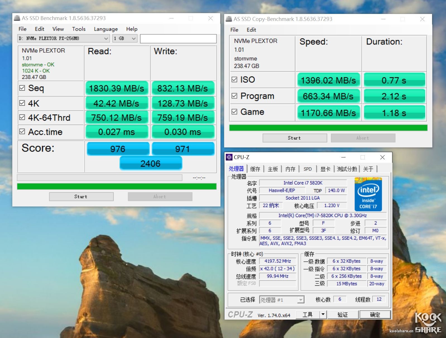This screenshot has height=338, width=446.
Task: Open Edit menu in AS SSD Benchmark
Action: [x=39, y=29]
